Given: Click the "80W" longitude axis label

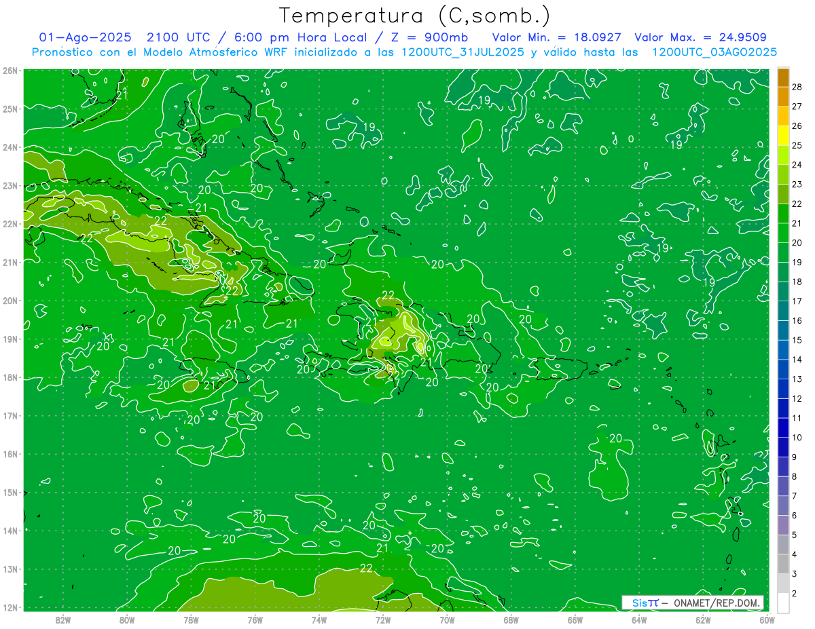Looking at the screenshot, I should point(127,620).
